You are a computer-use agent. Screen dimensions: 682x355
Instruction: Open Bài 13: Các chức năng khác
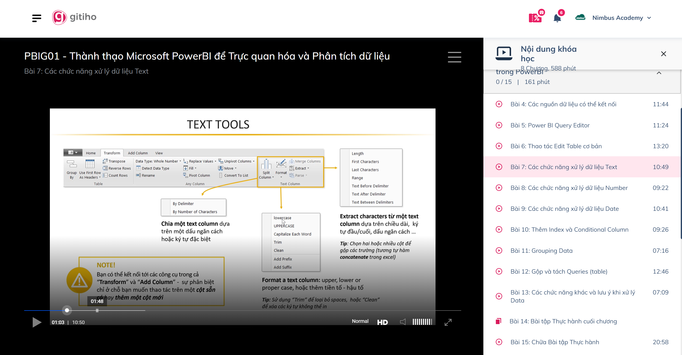582,296
